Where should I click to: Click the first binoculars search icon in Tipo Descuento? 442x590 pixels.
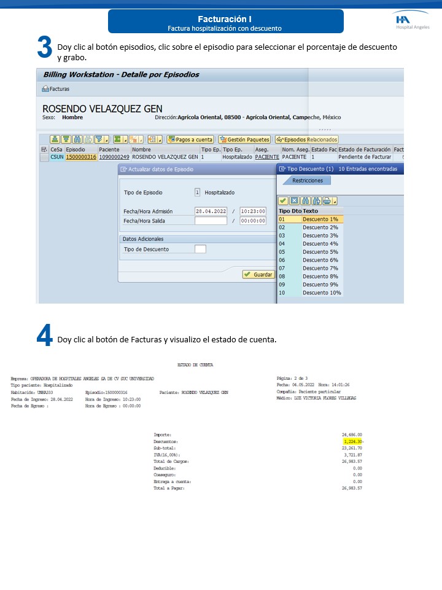tap(305, 200)
